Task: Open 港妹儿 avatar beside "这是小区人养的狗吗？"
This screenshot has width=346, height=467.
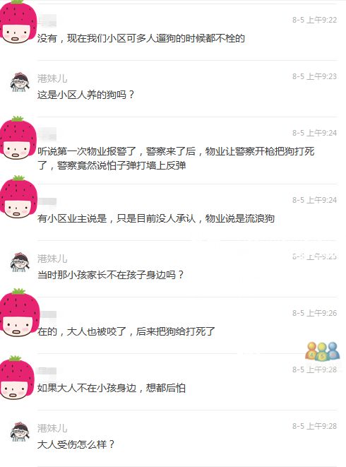Action: 20,82
